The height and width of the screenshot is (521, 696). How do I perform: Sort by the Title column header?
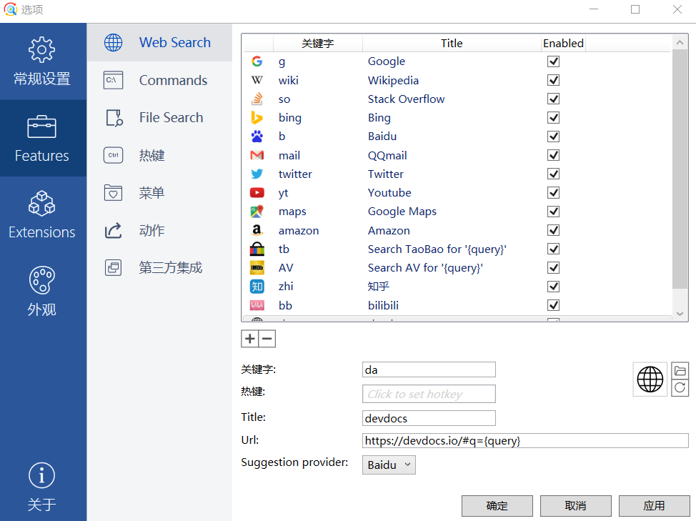tap(452, 43)
